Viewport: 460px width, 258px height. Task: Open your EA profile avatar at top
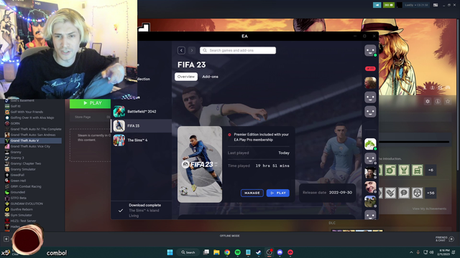(370, 51)
